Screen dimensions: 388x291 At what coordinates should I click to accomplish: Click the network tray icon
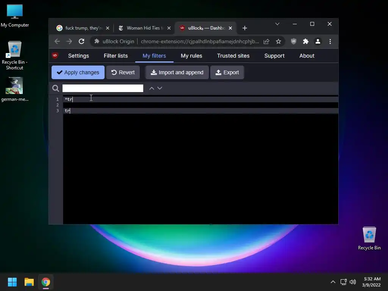pos(343,282)
